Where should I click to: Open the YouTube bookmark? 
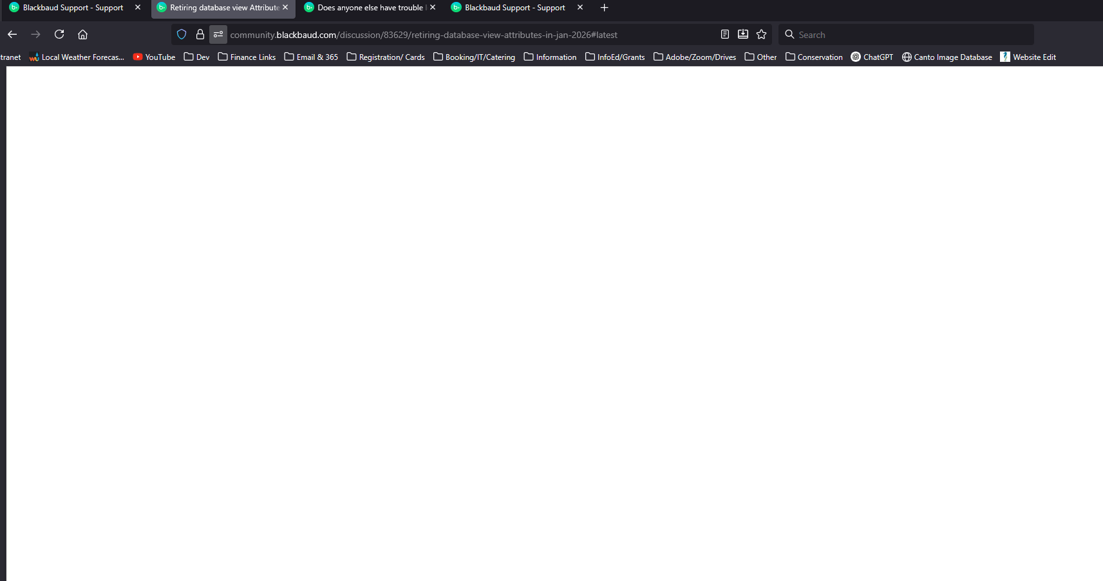[x=153, y=57]
